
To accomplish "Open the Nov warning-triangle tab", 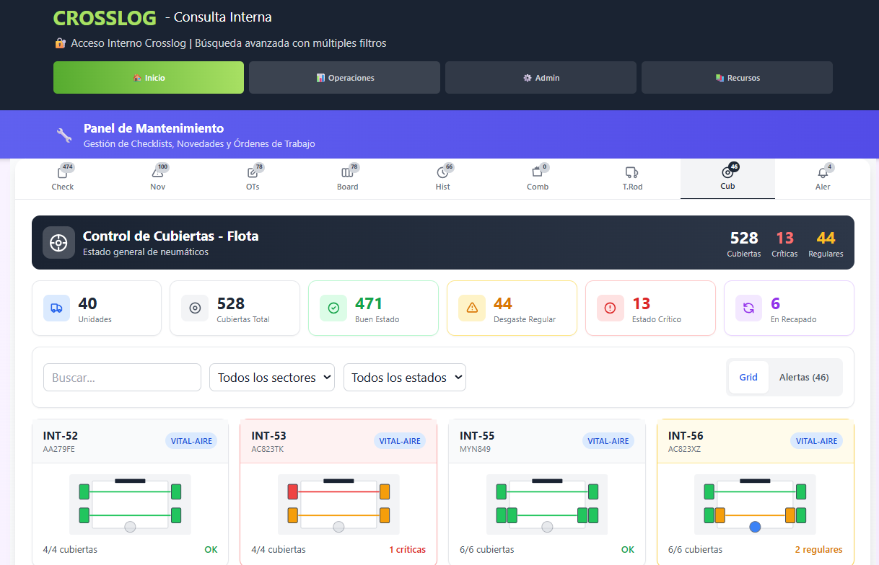I will pyautogui.click(x=157, y=173).
